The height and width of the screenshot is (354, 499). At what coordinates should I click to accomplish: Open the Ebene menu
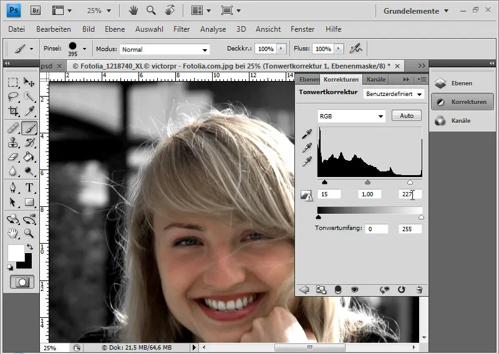[x=115, y=29]
